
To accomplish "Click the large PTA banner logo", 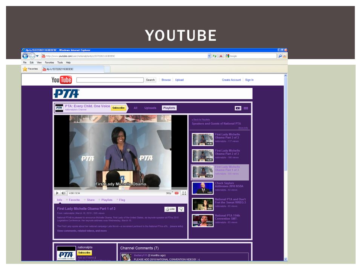I will (x=66, y=94).
